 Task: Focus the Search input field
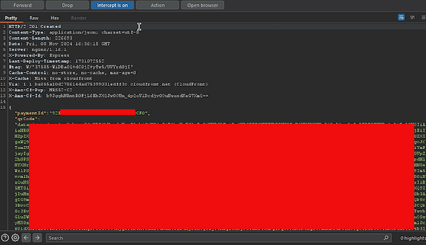point(218,238)
